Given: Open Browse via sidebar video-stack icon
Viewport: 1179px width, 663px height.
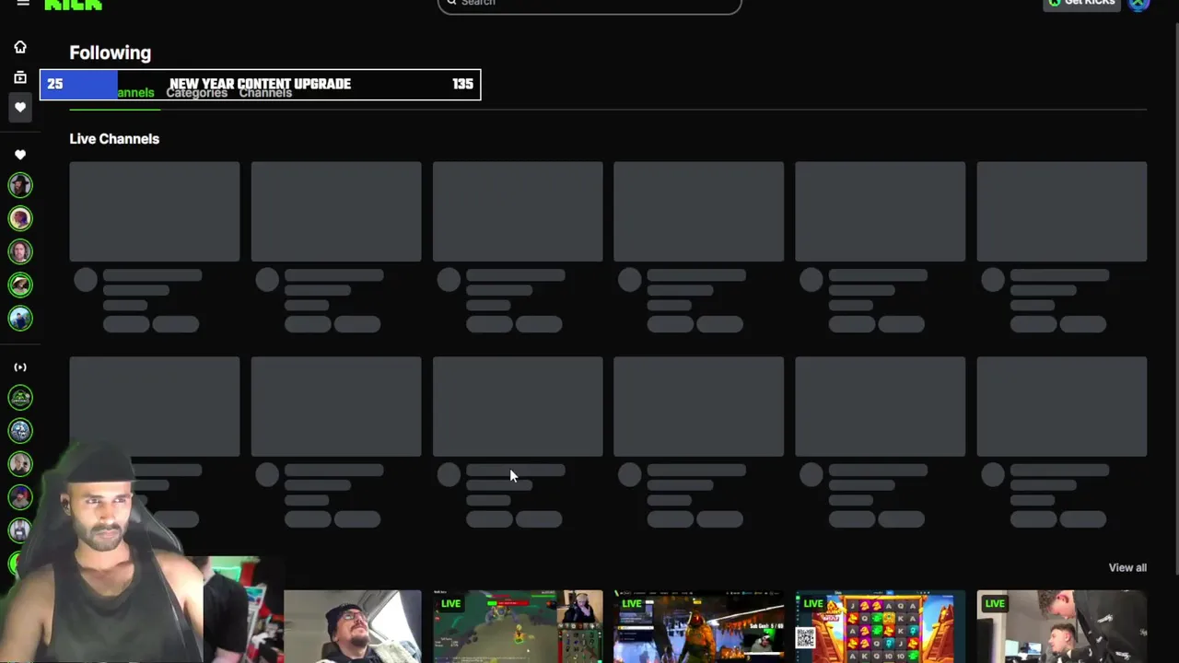Looking at the screenshot, I should click(x=20, y=77).
